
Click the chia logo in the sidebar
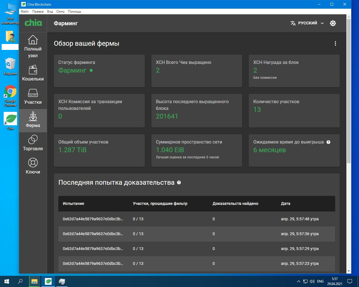click(x=33, y=23)
